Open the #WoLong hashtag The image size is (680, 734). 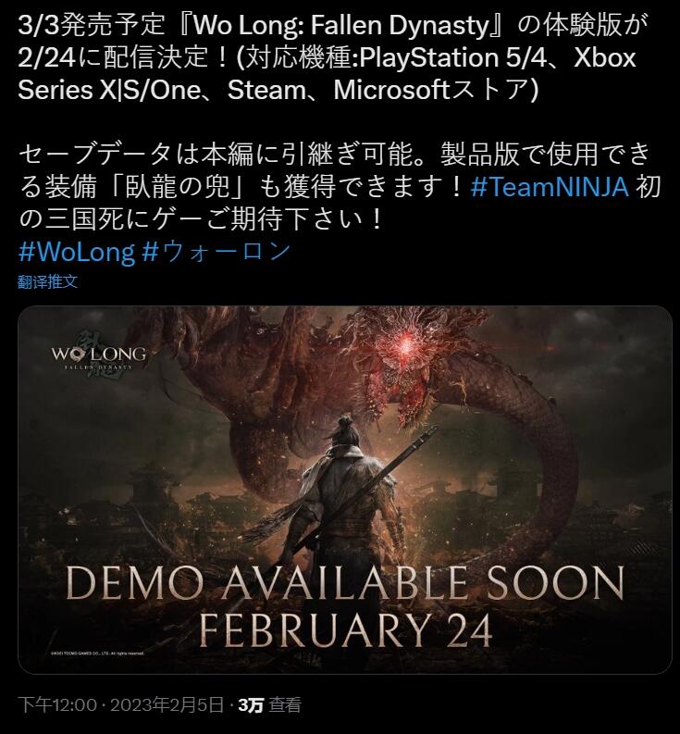click(x=76, y=252)
